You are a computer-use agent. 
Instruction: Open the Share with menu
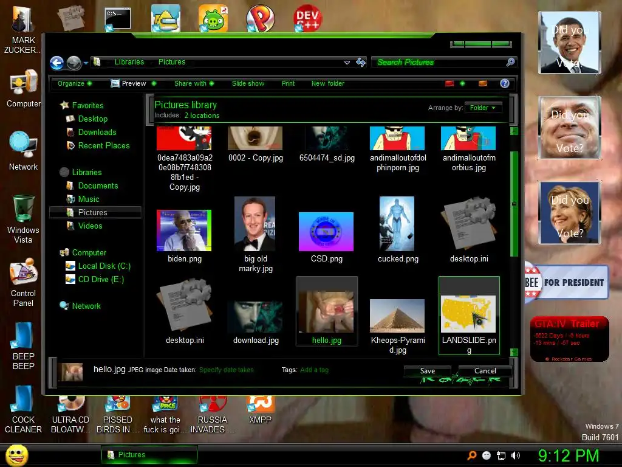pos(194,83)
